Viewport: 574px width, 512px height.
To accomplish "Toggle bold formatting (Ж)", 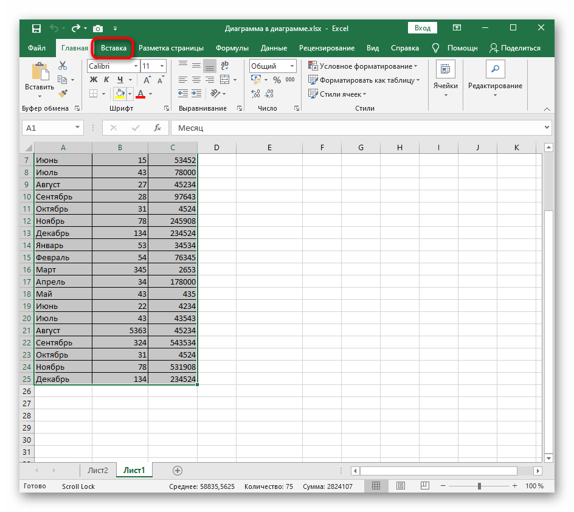I will [x=94, y=80].
